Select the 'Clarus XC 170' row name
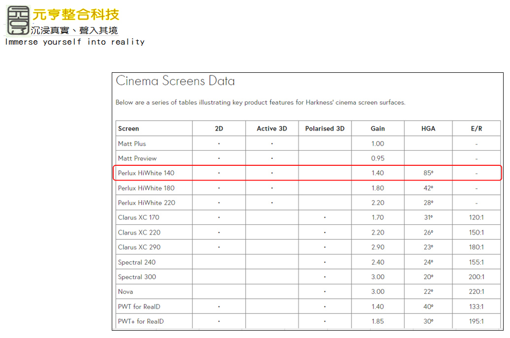Viewport: 510px width, 338px height. pyautogui.click(x=138, y=217)
